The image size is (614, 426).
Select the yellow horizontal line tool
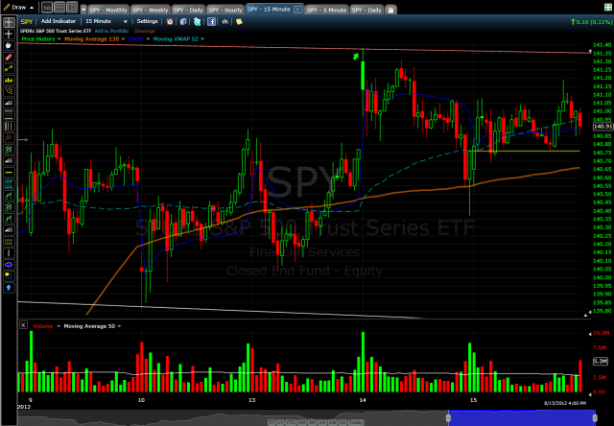[9, 173]
